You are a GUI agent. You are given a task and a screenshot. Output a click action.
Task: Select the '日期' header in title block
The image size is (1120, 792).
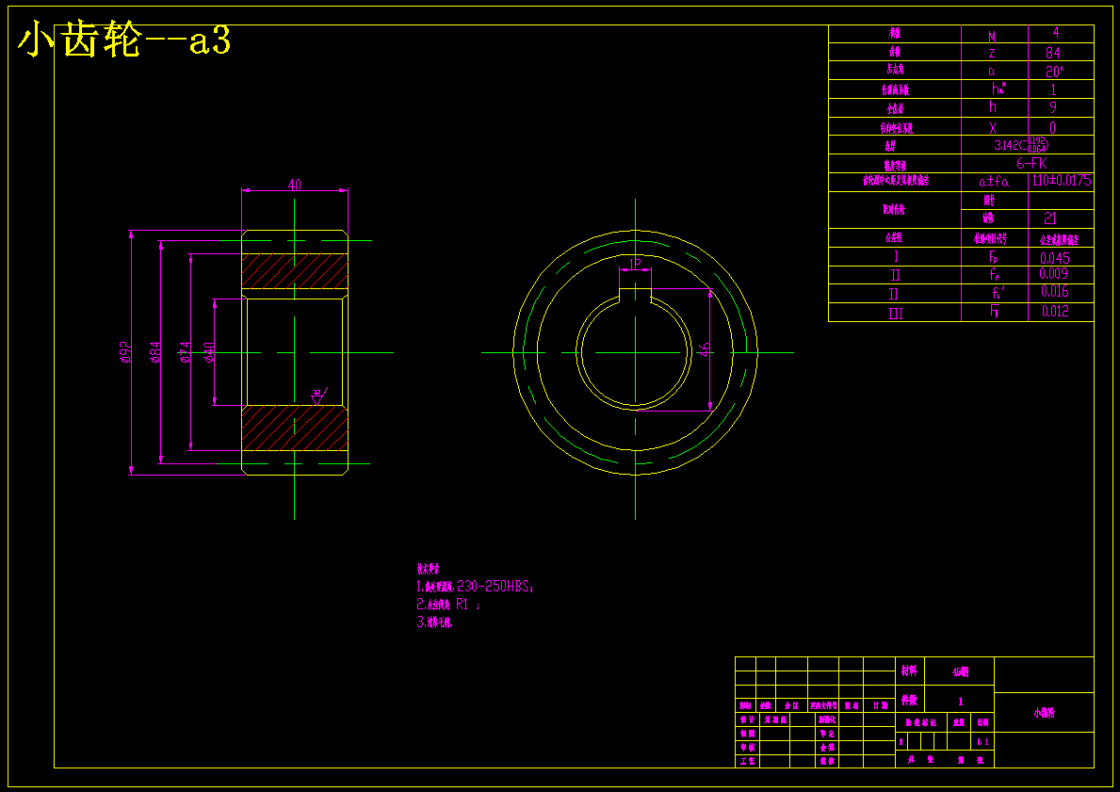pyautogui.click(x=879, y=705)
